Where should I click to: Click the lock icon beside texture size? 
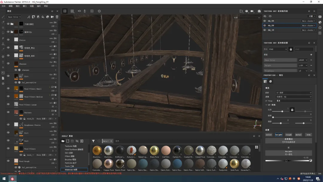click(x=291, y=49)
